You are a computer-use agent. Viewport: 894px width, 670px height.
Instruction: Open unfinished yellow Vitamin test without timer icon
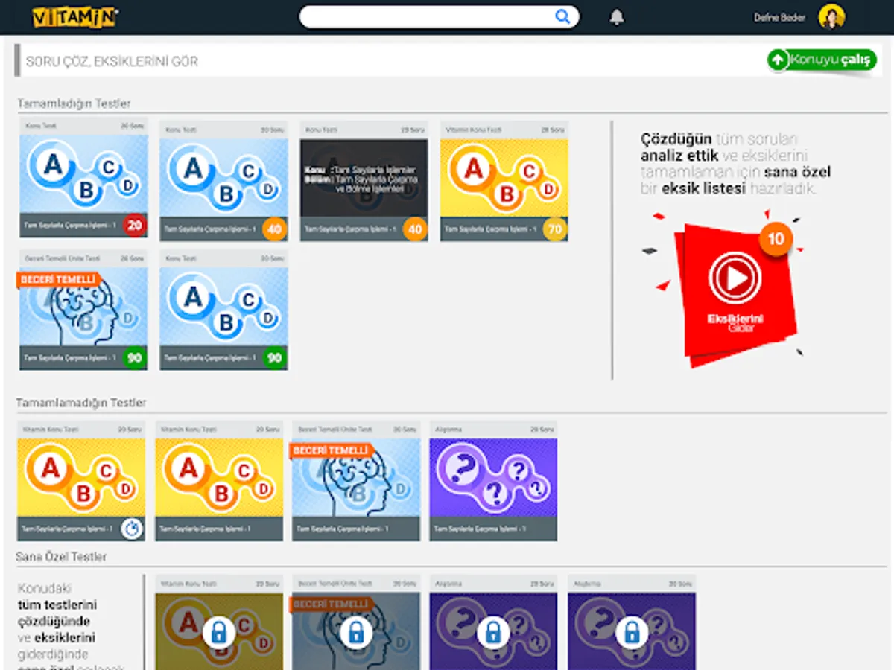coord(219,481)
